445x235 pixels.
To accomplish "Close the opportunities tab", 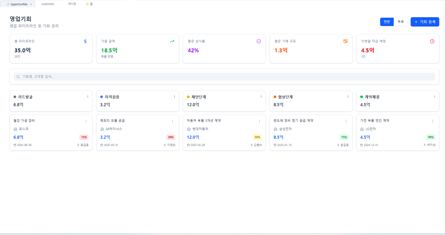I will (x=31, y=4).
